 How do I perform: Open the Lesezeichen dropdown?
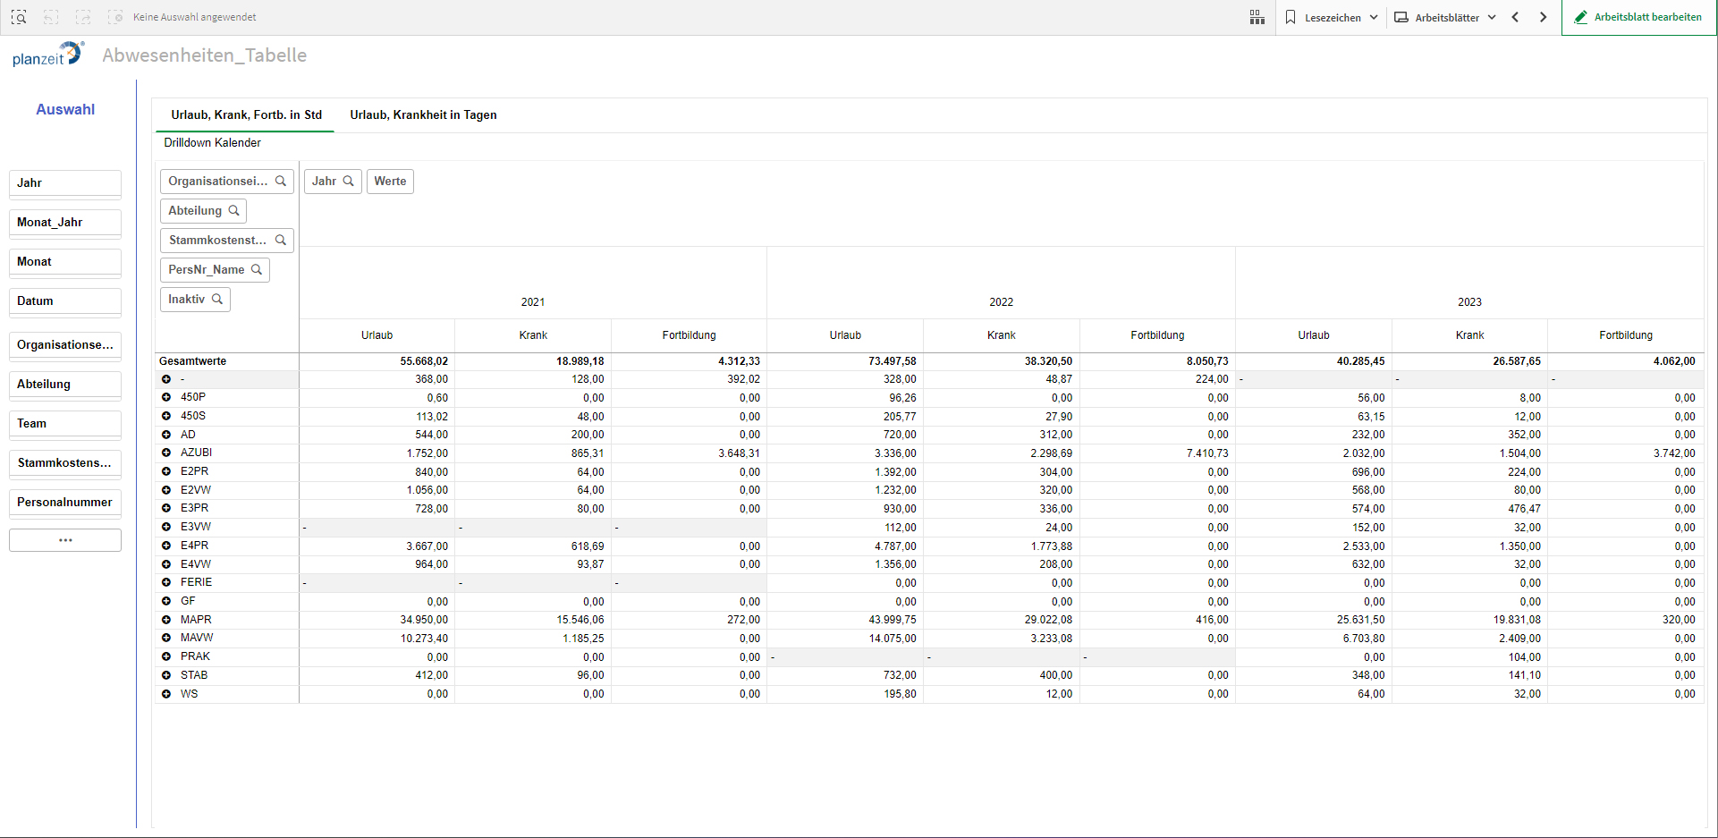[1331, 17]
